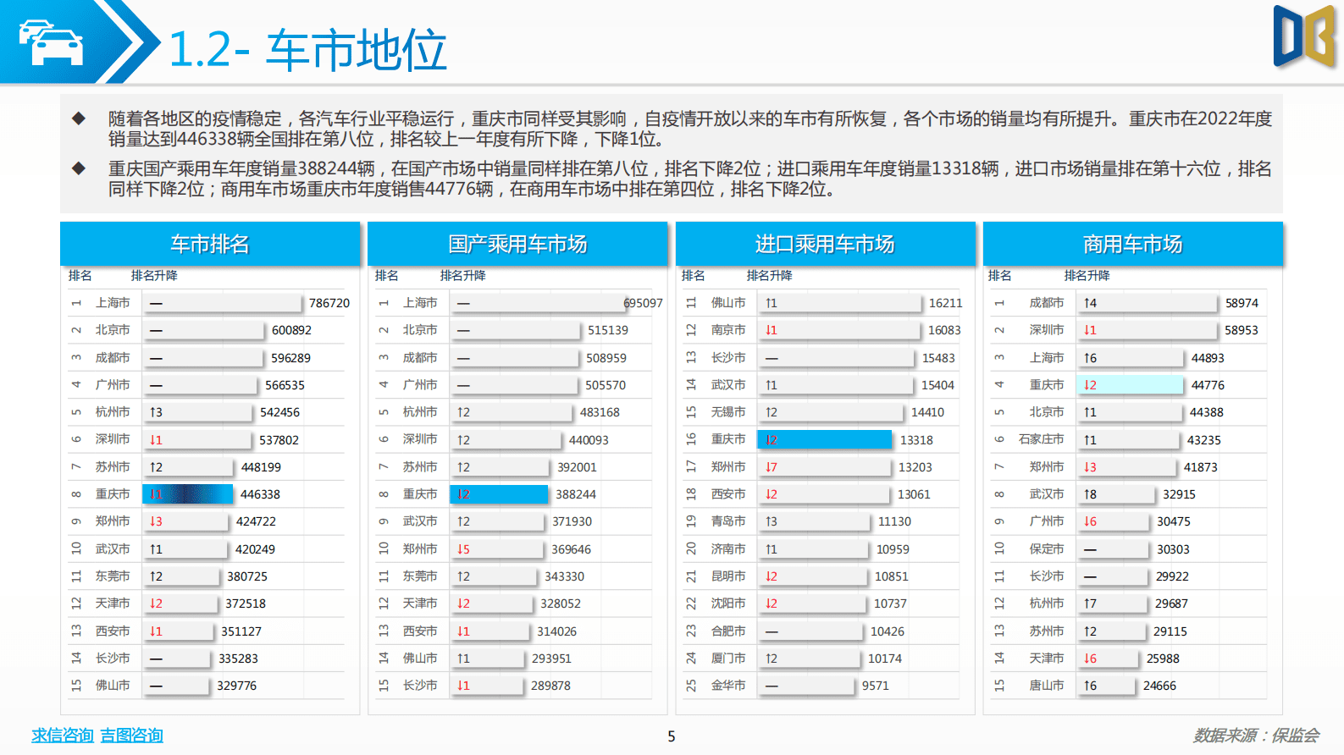Click the value 289878 for 长沙市

click(550, 686)
